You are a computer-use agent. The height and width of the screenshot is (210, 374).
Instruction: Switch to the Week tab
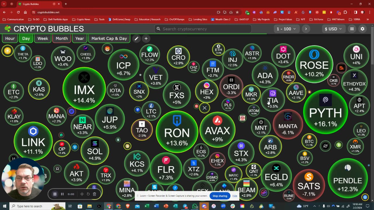tap(43, 38)
